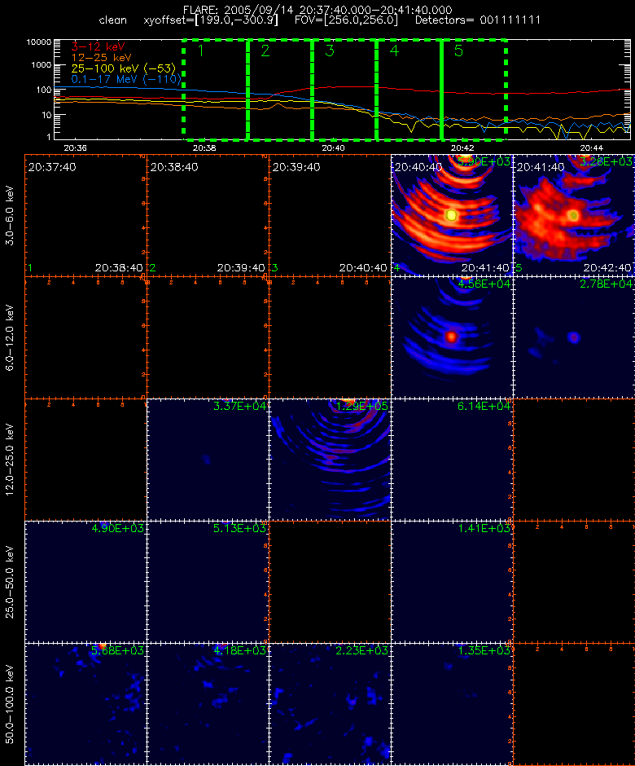This screenshot has height=766, width=635.
Task: Click the red source in the 4.56E+04 image
Action: tap(452, 337)
